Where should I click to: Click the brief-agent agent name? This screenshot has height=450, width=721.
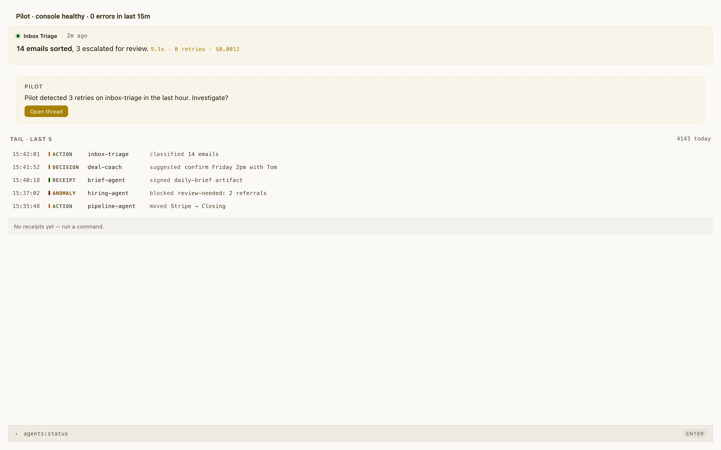click(106, 180)
